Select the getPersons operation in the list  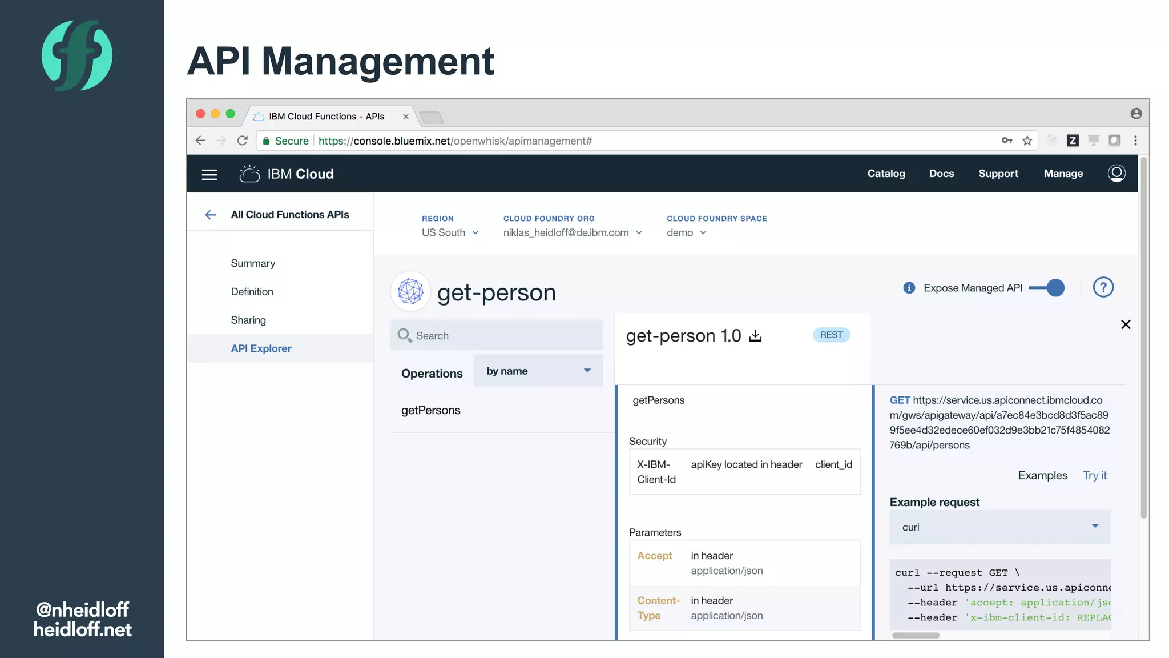430,410
